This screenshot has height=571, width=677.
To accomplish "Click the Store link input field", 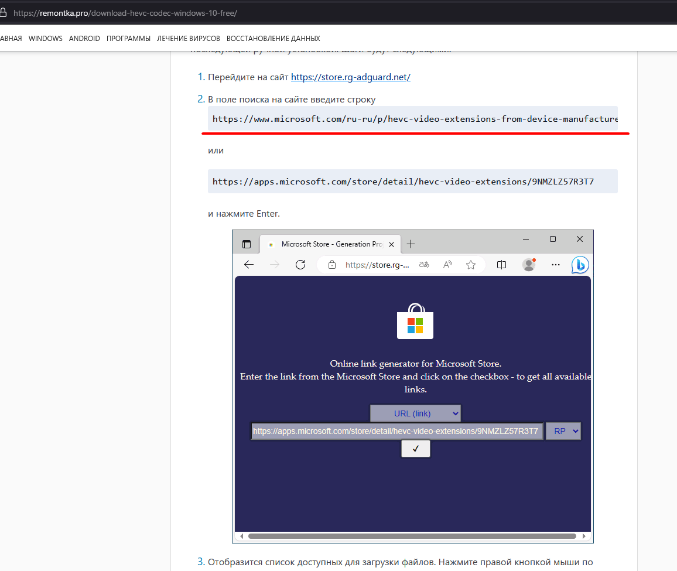I will [x=397, y=431].
